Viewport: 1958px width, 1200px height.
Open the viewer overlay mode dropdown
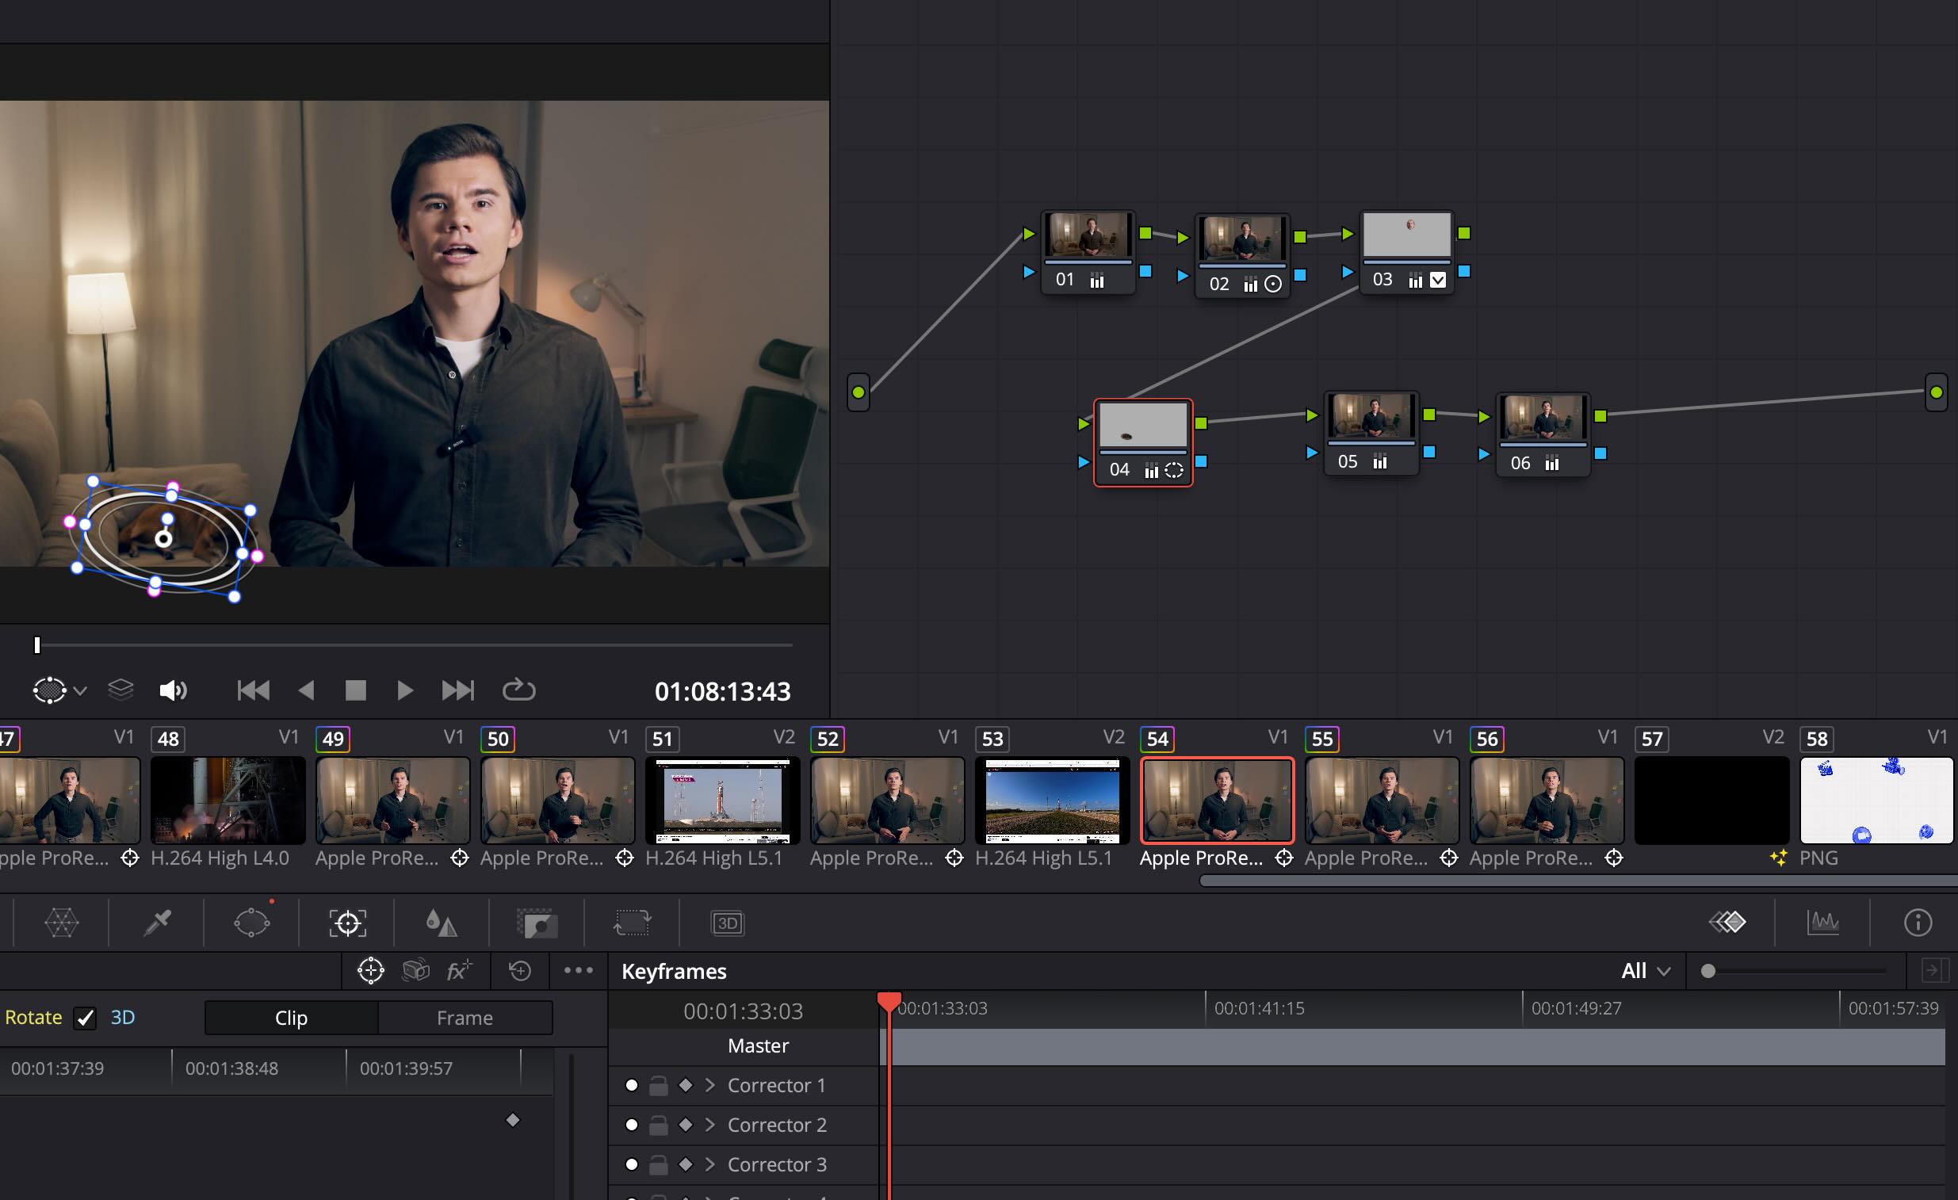tap(79, 690)
